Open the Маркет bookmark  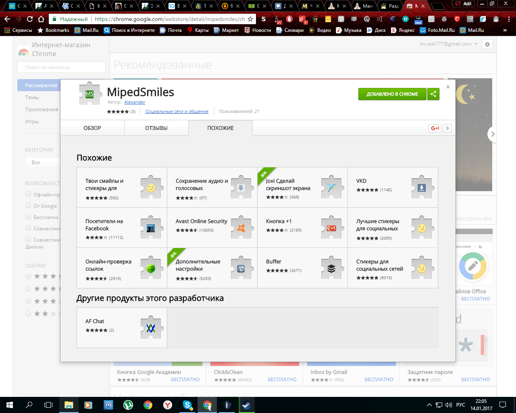click(226, 30)
